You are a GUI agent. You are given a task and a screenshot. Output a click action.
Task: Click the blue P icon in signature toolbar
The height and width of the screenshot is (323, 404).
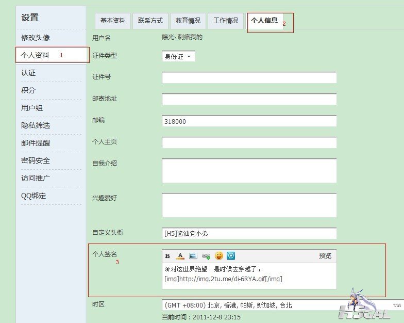pos(231,256)
